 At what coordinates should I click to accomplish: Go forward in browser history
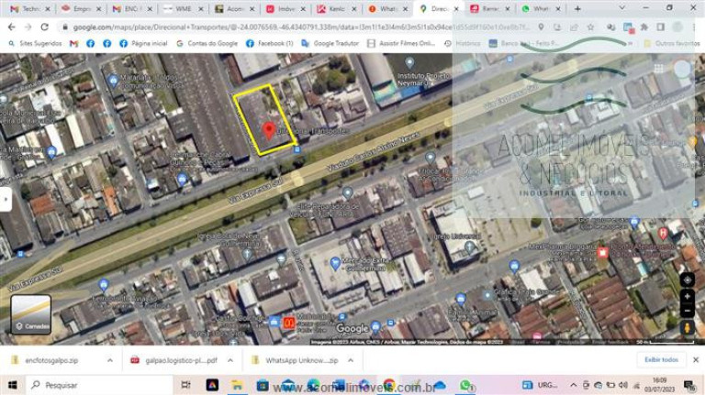point(28,27)
